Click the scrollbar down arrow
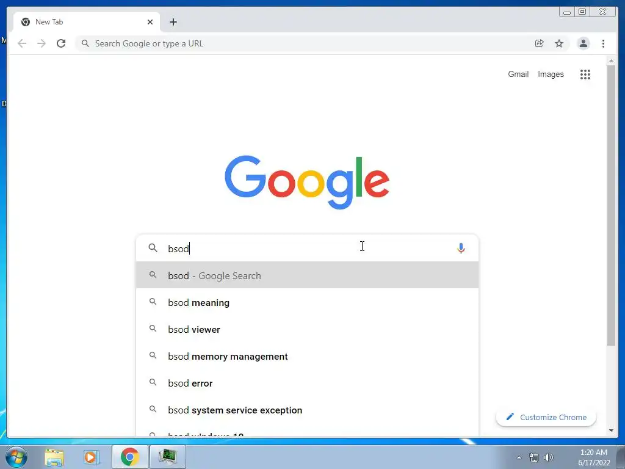 [x=611, y=431]
